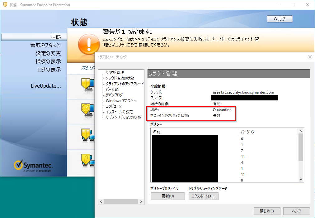The image size is (315, 218).
Task: Click the policy version value 7
Action: point(242,151)
